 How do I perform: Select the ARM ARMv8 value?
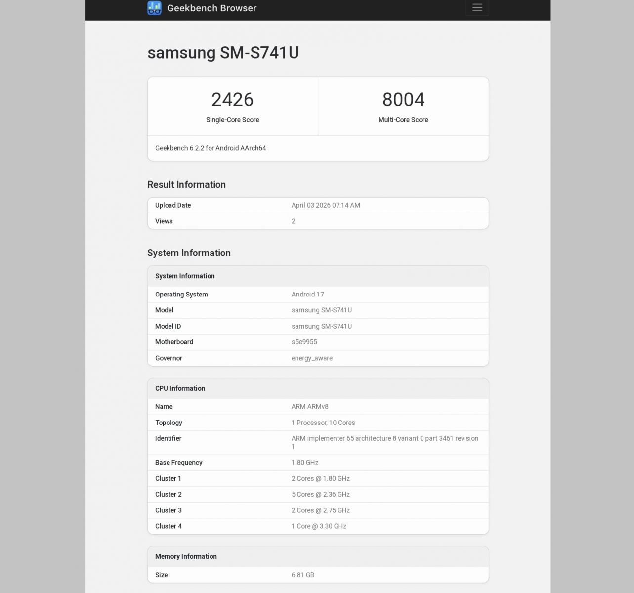click(x=310, y=407)
